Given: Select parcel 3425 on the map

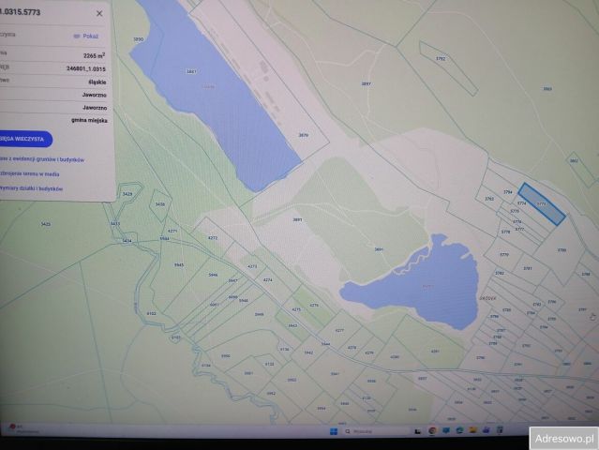Looking at the screenshot, I should point(45,224).
